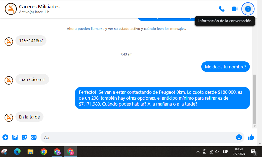
Task: Open the Snipping Tool from taskbar
Action: 4,152
